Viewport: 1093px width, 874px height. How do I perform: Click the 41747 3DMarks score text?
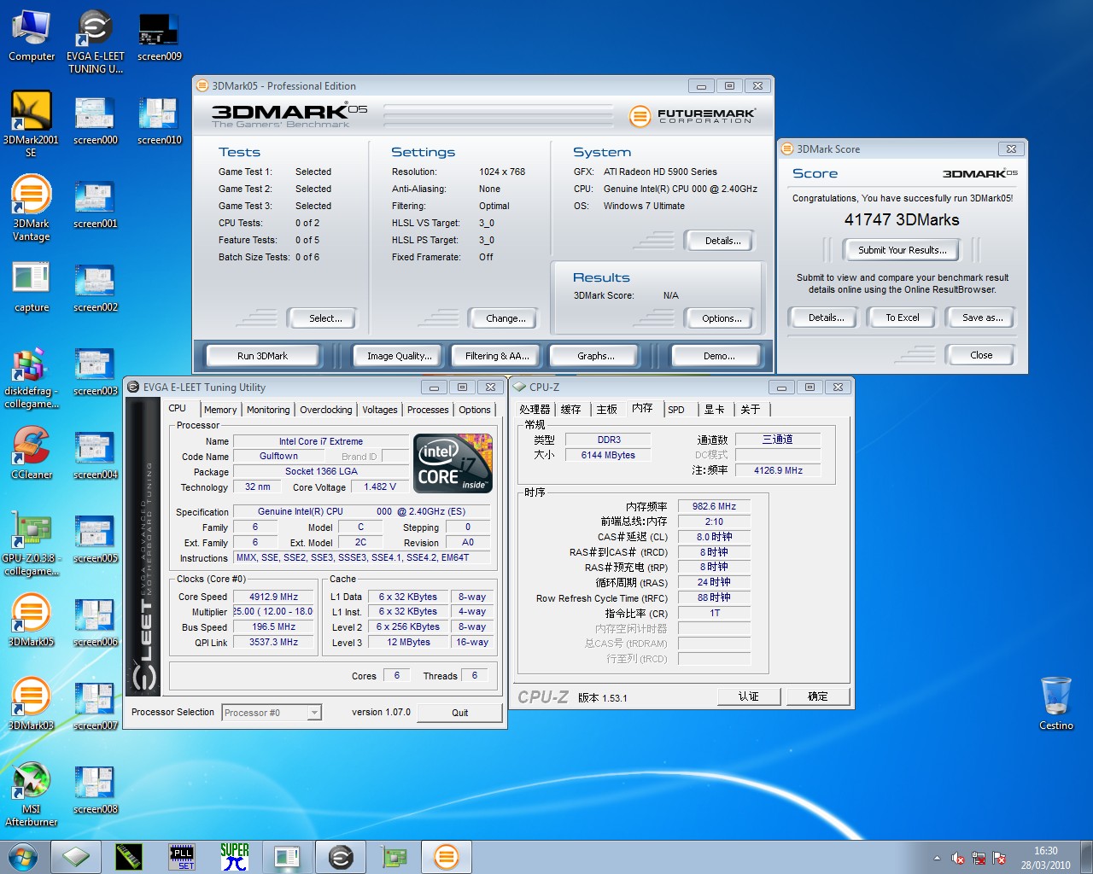902,219
